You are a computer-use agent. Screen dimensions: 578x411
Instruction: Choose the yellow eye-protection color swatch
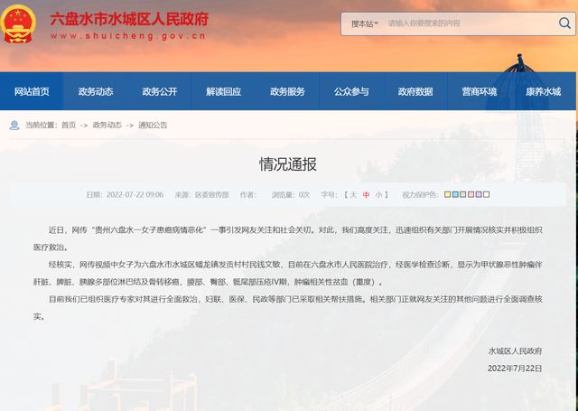449,194
